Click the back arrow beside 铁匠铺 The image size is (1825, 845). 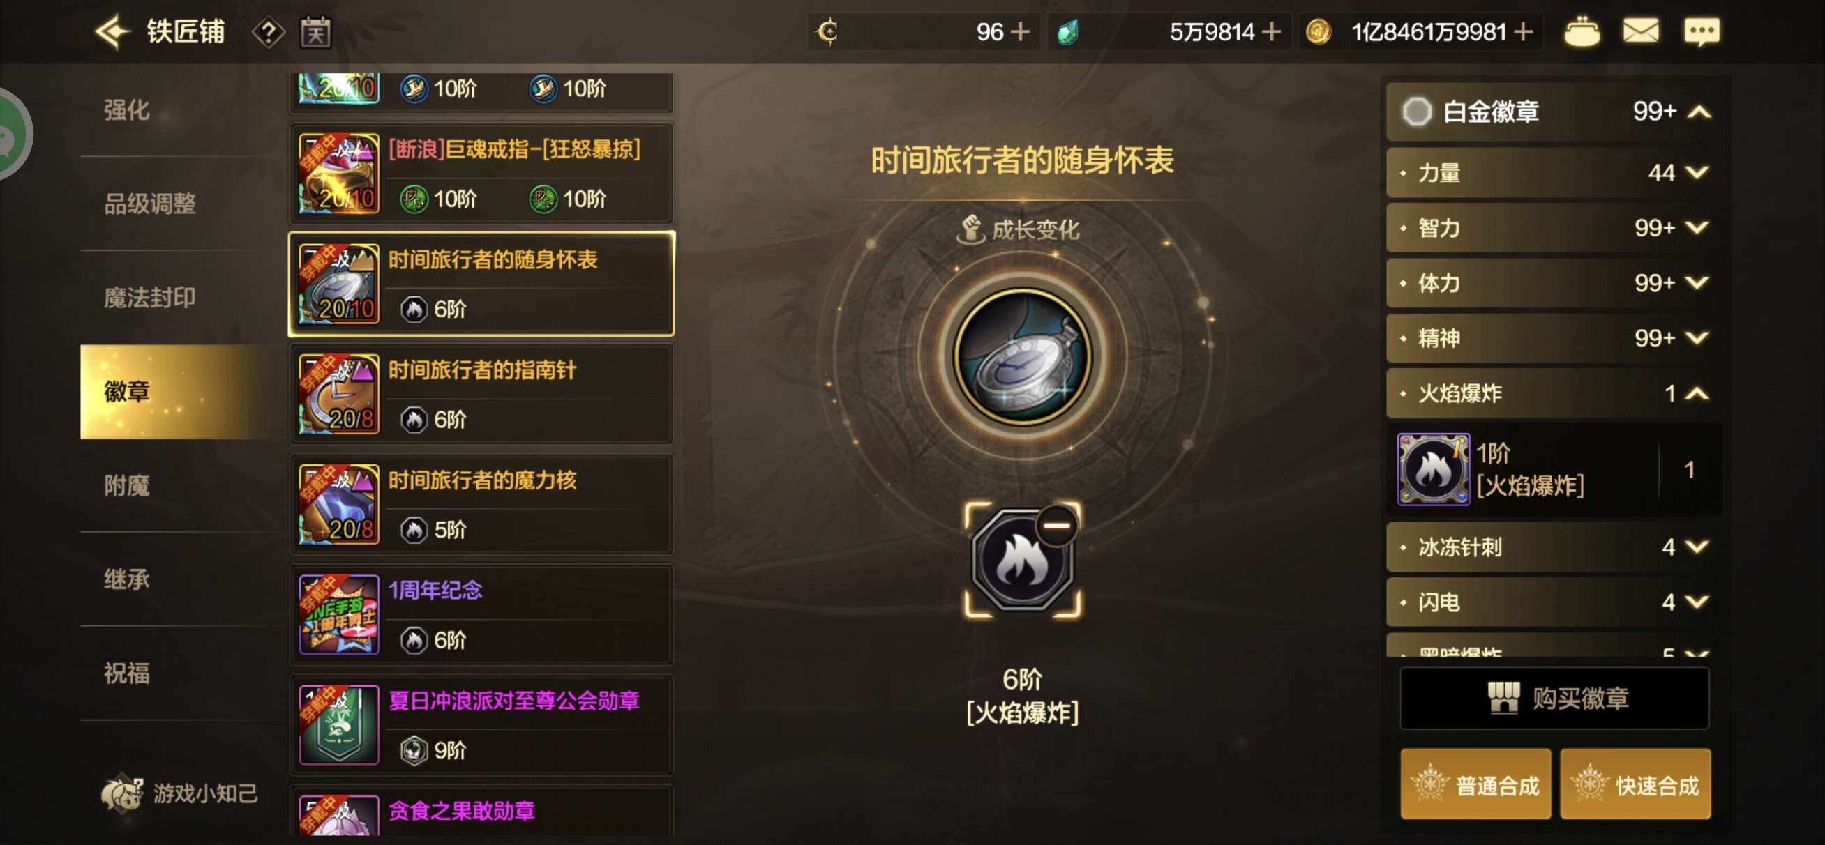112,32
